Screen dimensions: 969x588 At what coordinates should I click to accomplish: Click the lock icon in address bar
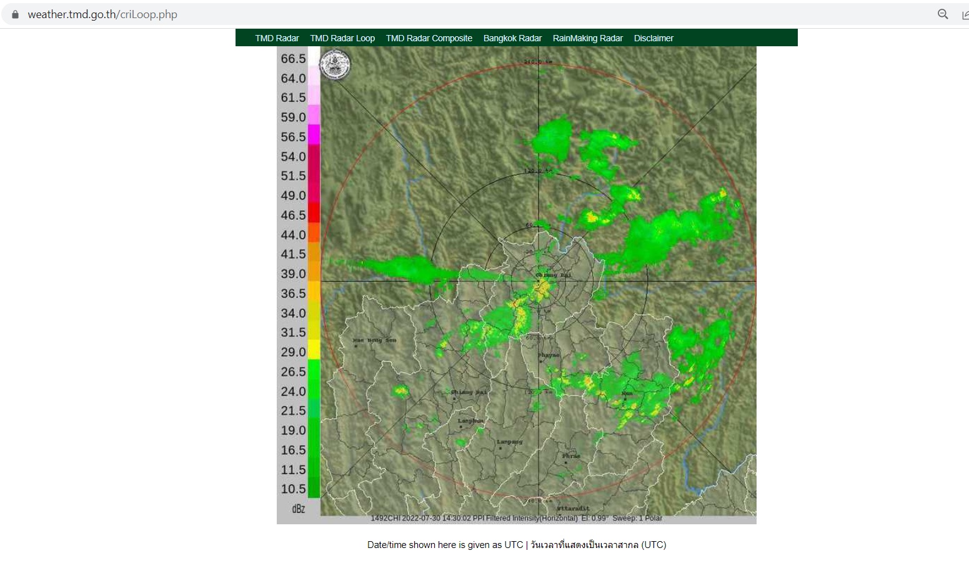point(16,14)
